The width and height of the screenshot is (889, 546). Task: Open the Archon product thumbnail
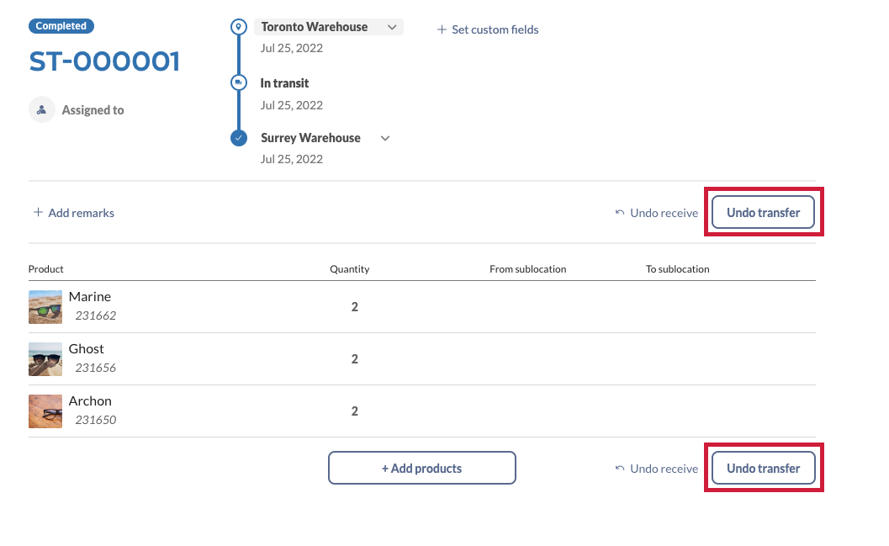[45, 411]
